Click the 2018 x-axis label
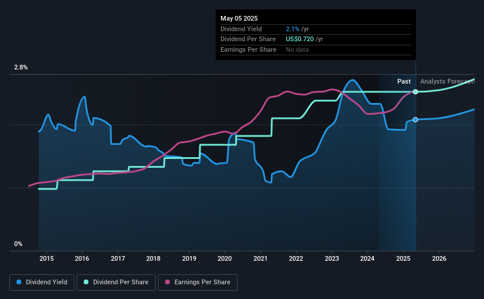Image resolution: width=484 pixels, height=299 pixels. point(153,258)
